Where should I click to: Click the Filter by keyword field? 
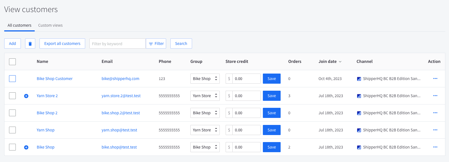117,44
